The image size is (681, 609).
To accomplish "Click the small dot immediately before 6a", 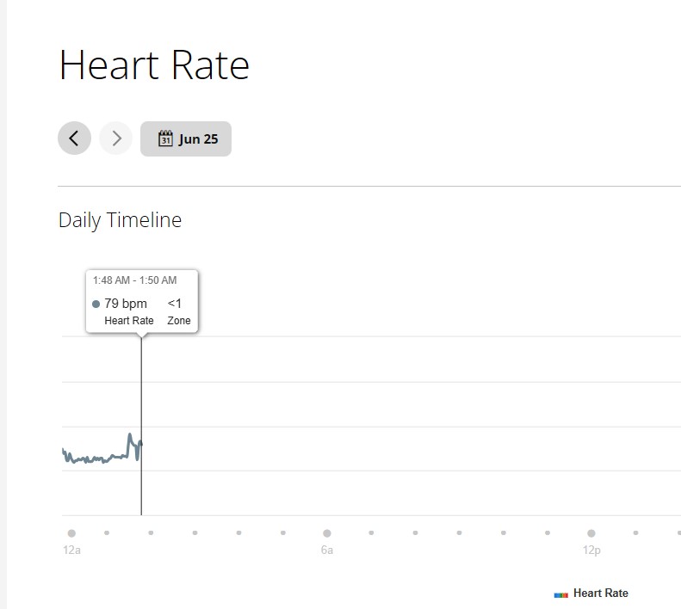I will pos(282,532).
